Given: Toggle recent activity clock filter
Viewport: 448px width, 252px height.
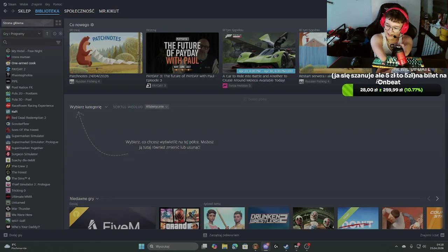Looking at the screenshot, I should pyautogui.click(x=55, y=34).
